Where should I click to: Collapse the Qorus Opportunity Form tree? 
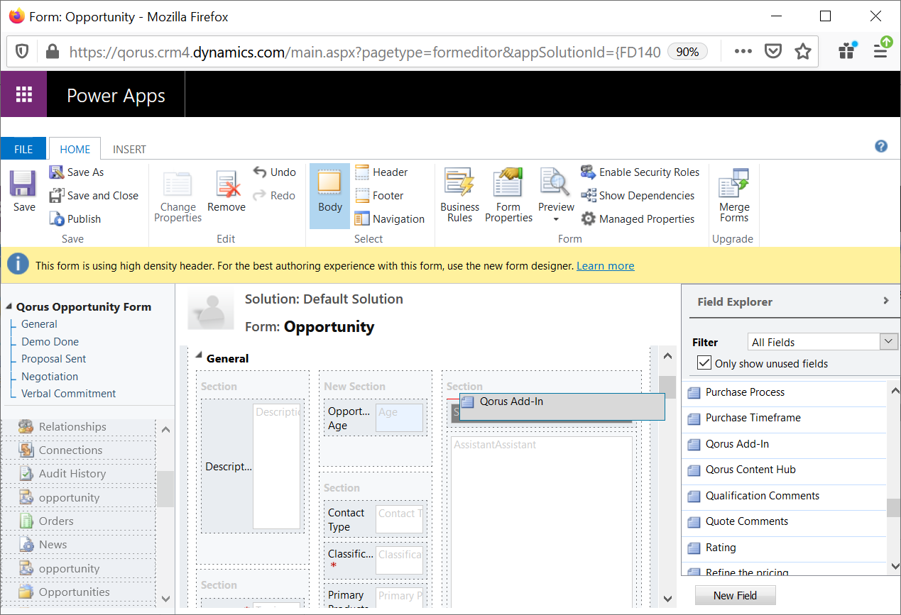(9, 307)
